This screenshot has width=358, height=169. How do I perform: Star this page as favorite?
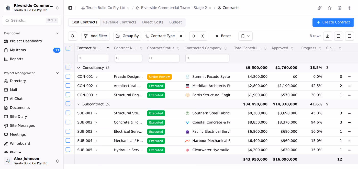330,8
